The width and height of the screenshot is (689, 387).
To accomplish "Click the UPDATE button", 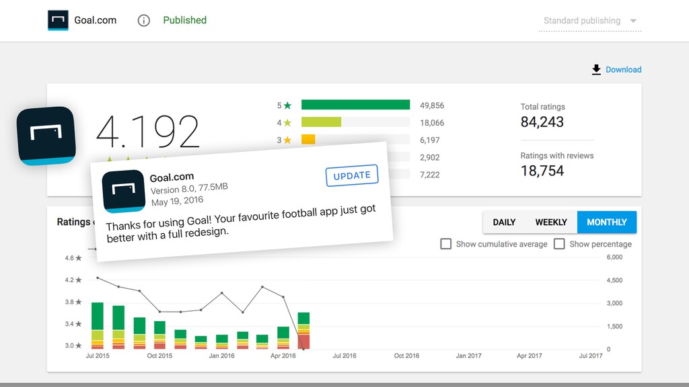I will click(x=351, y=175).
